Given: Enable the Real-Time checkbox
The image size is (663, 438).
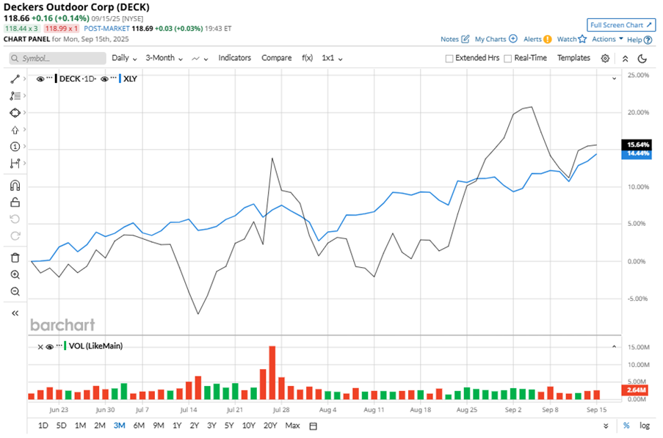Looking at the screenshot, I should (508, 58).
